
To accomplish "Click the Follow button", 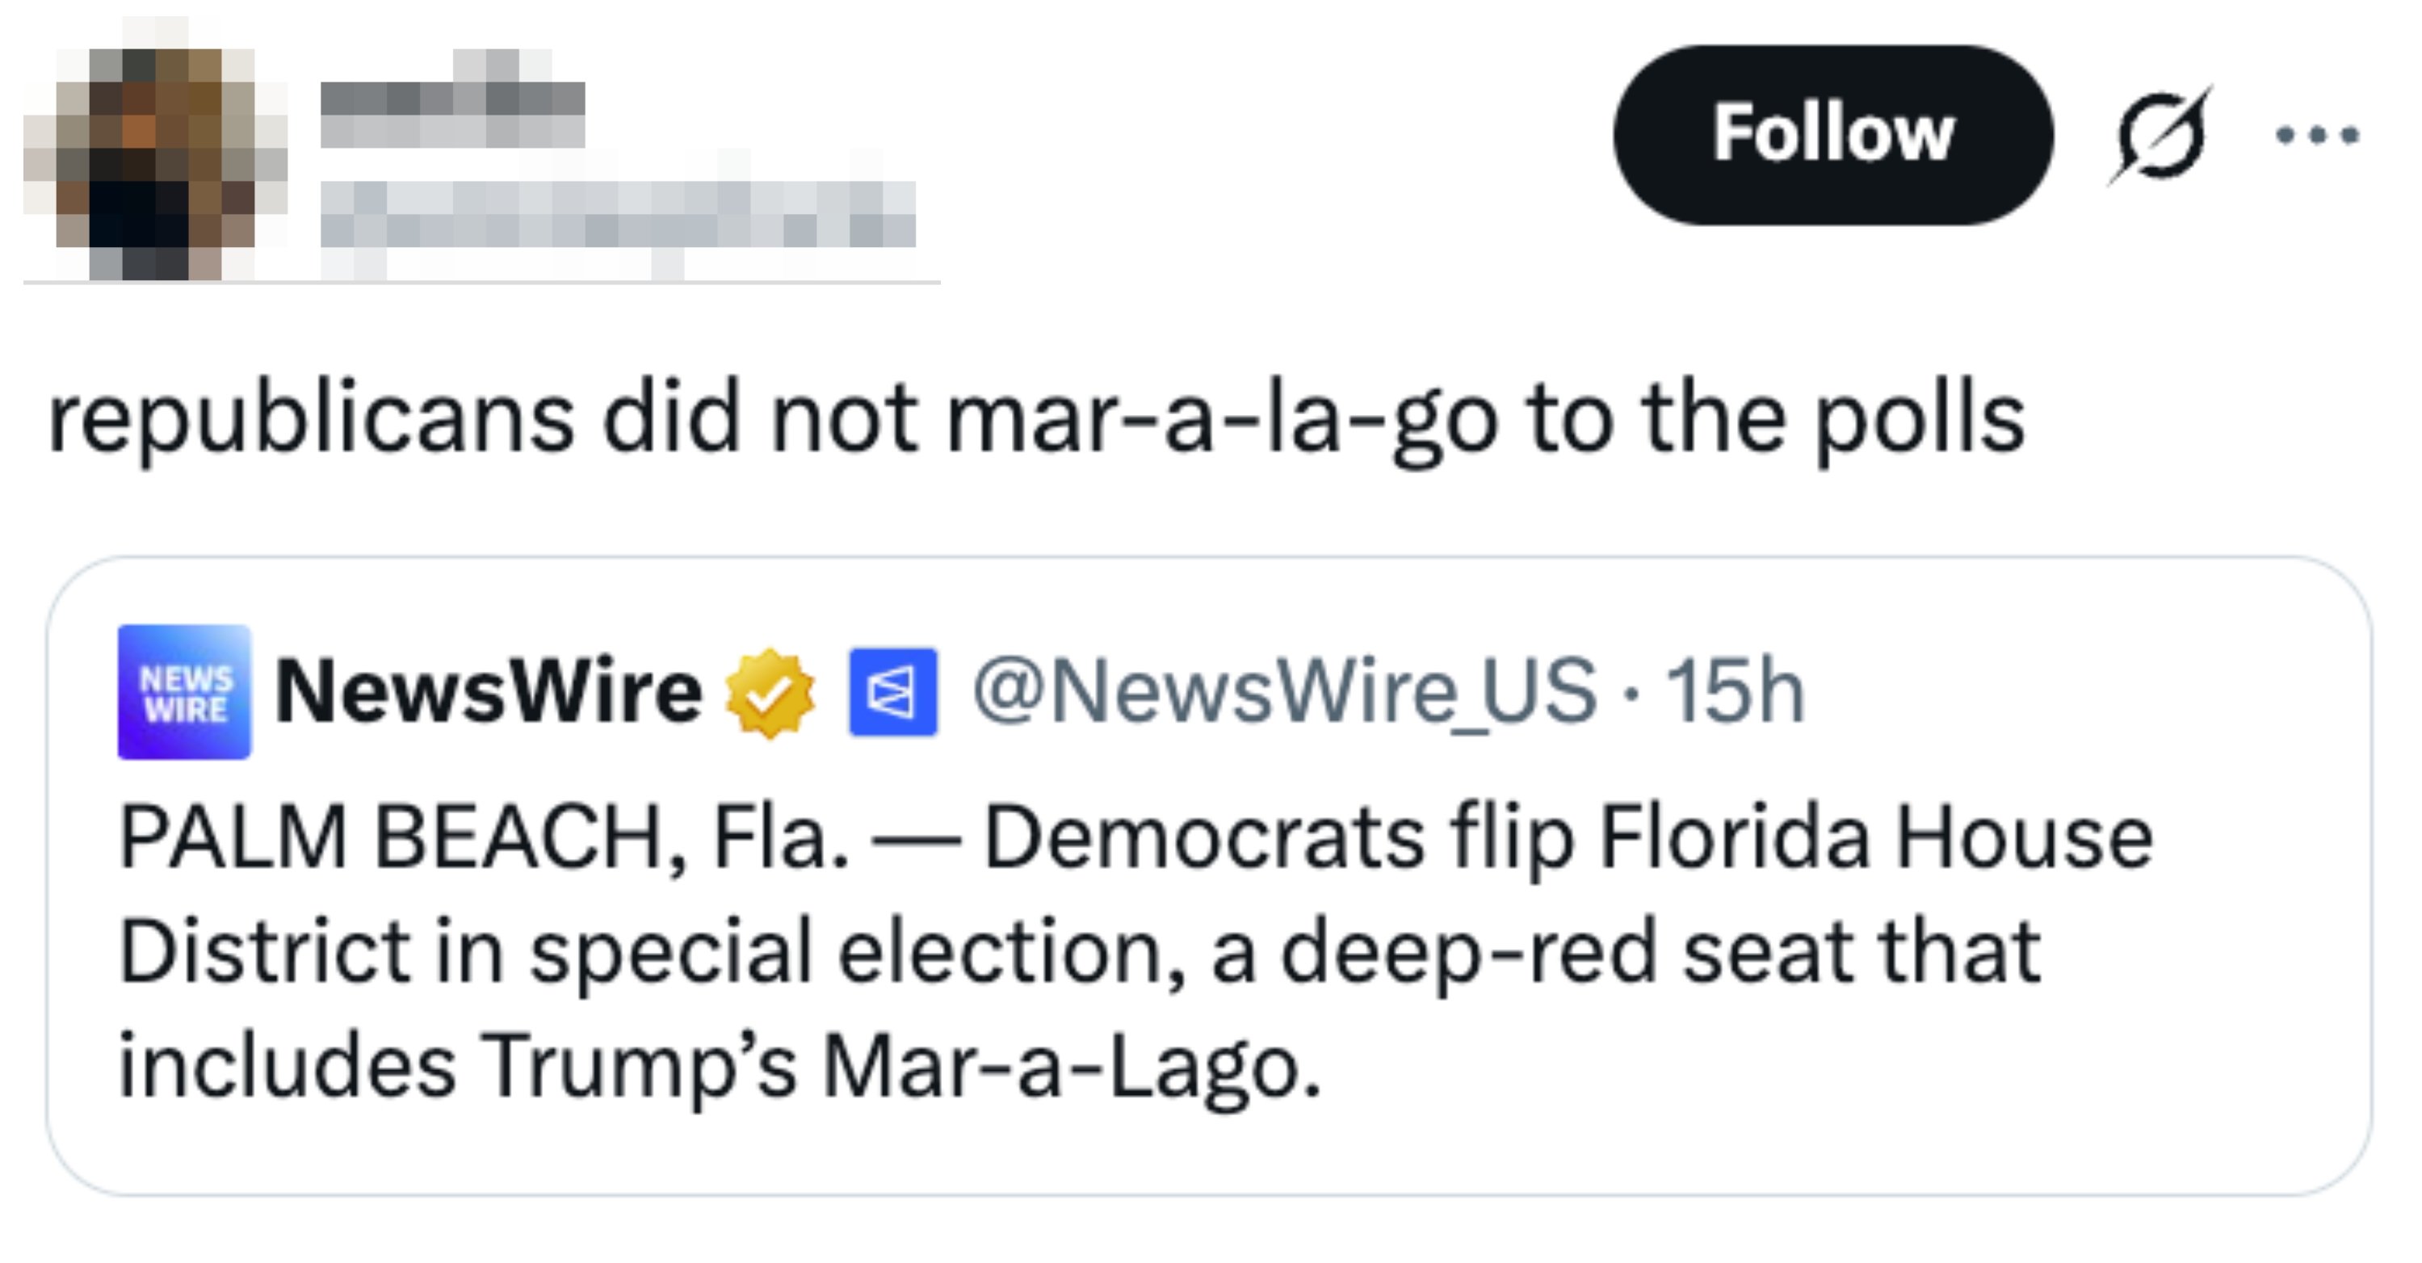I will (1832, 135).
